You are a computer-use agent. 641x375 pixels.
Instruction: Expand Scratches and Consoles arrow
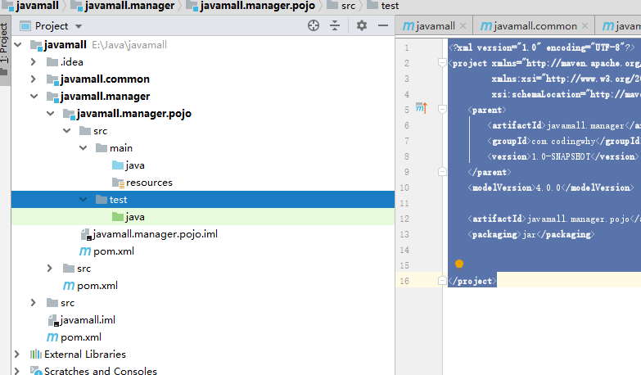[x=17, y=371]
